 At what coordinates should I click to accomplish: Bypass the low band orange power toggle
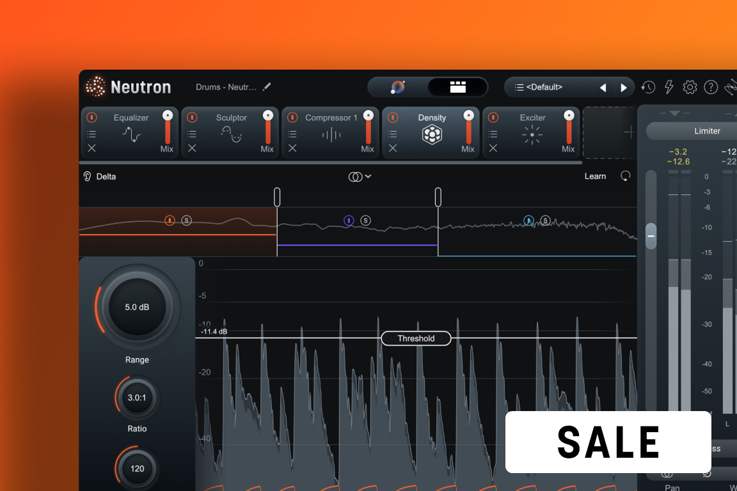coord(170,221)
